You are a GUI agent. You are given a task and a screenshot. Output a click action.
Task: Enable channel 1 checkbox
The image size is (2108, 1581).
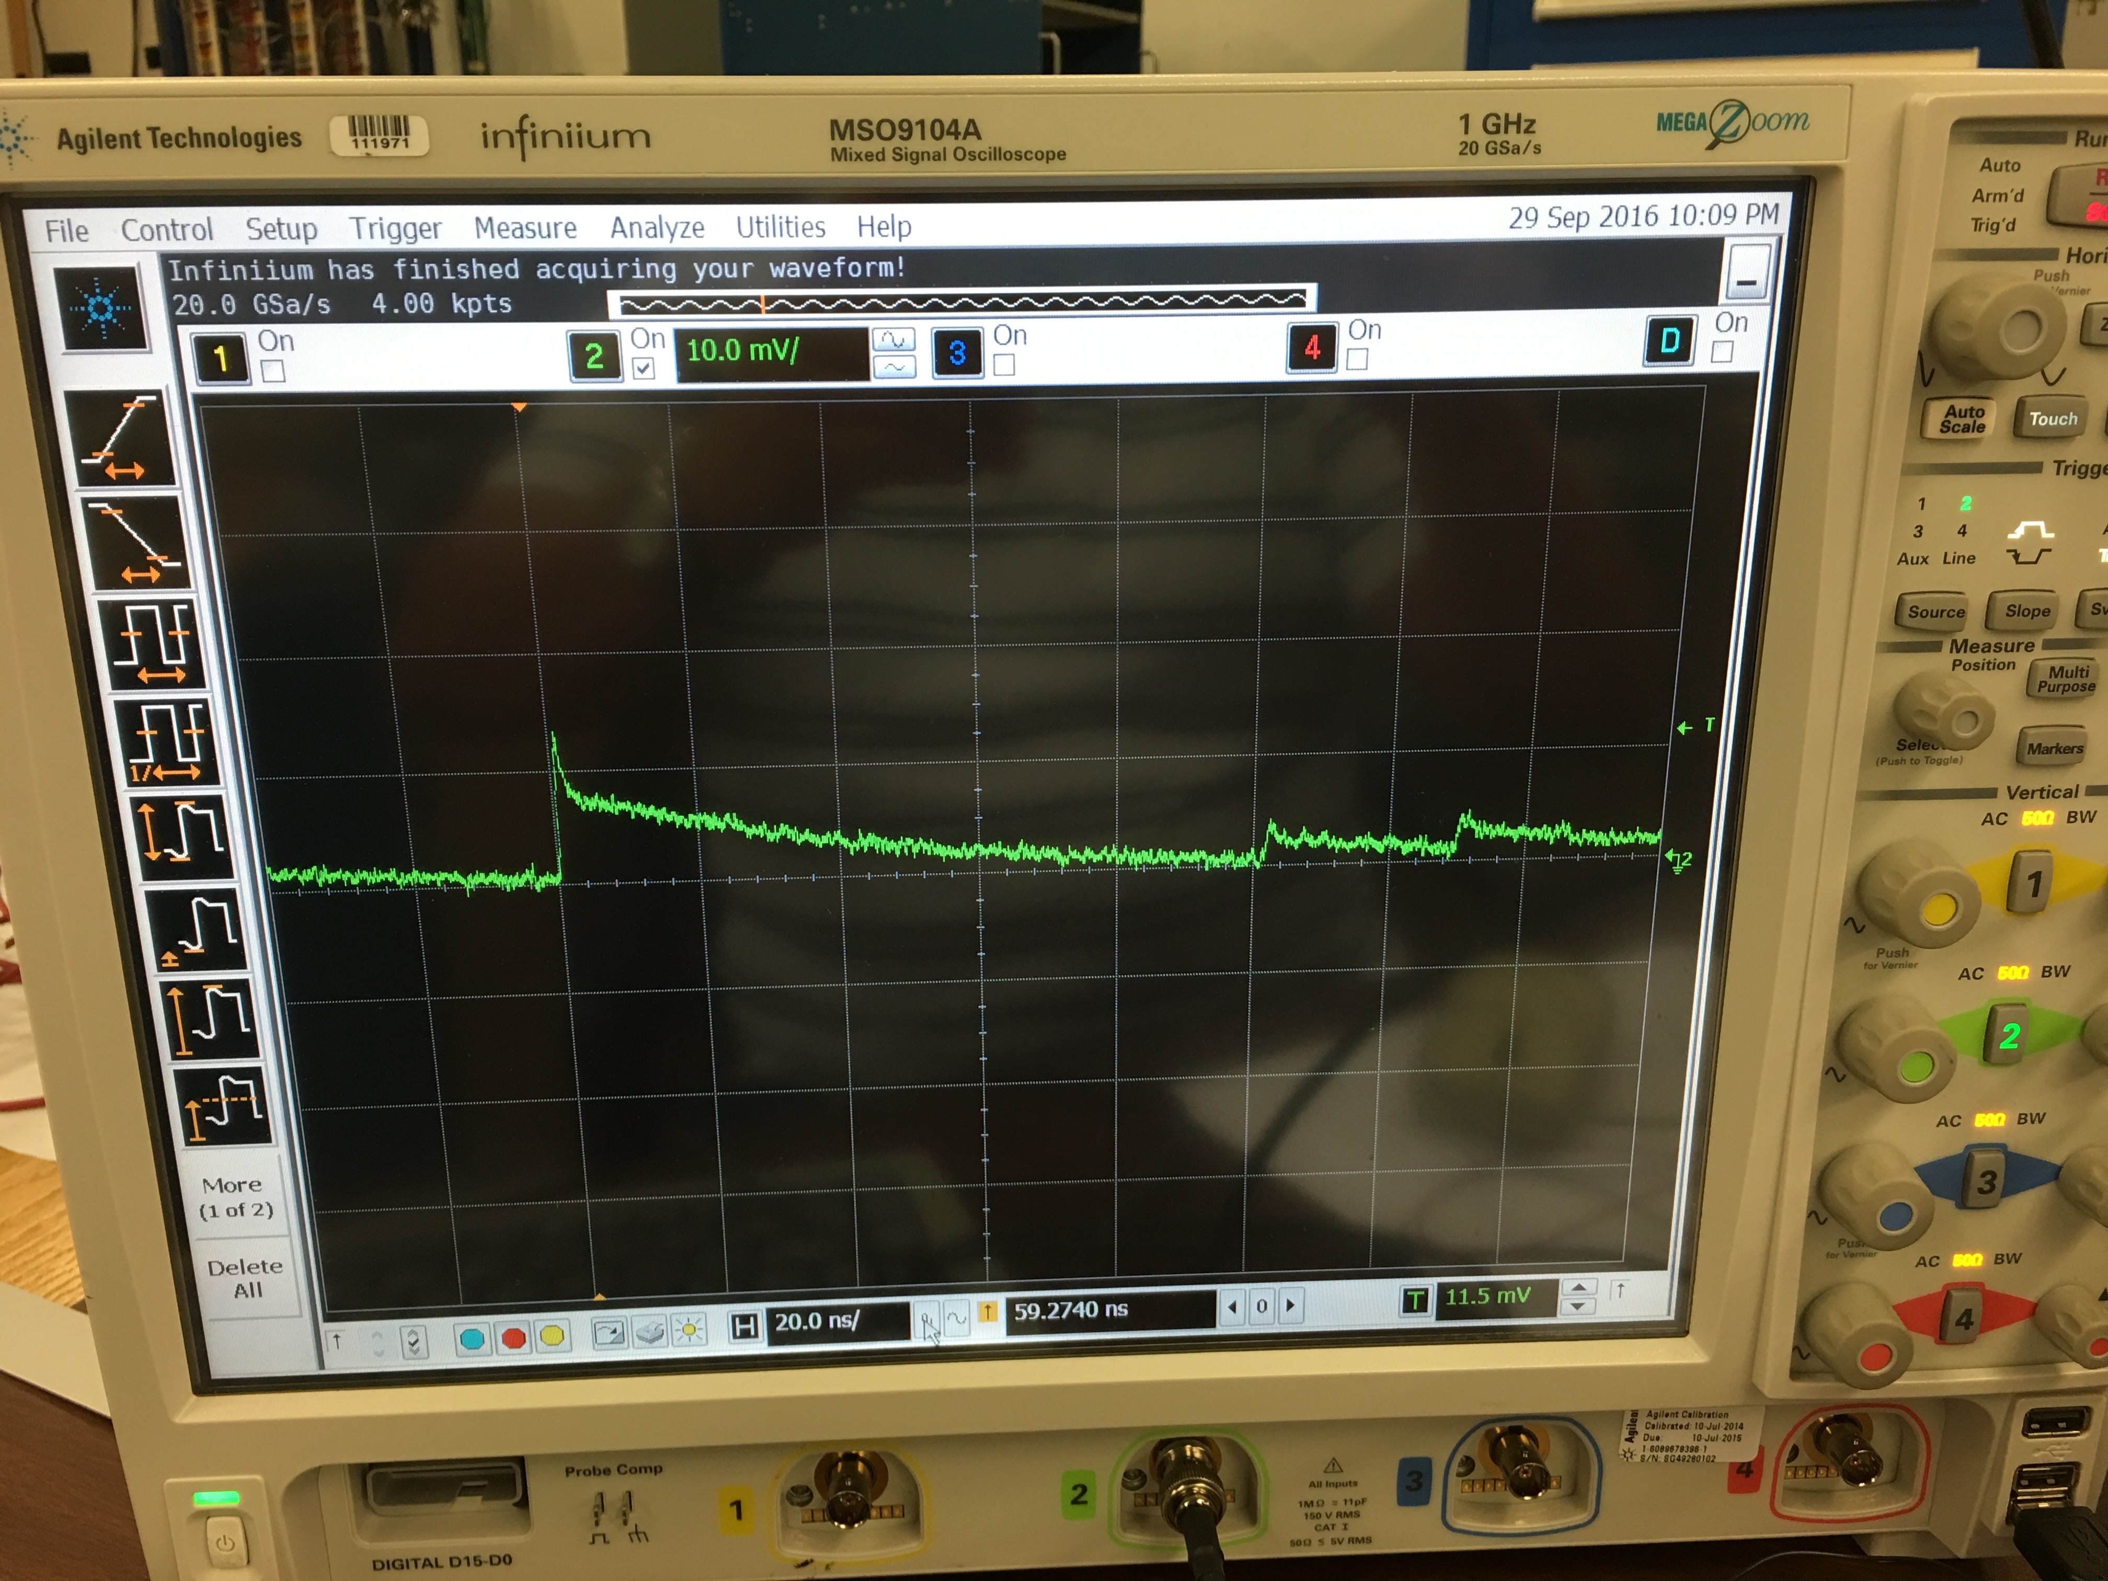coord(273,372)
